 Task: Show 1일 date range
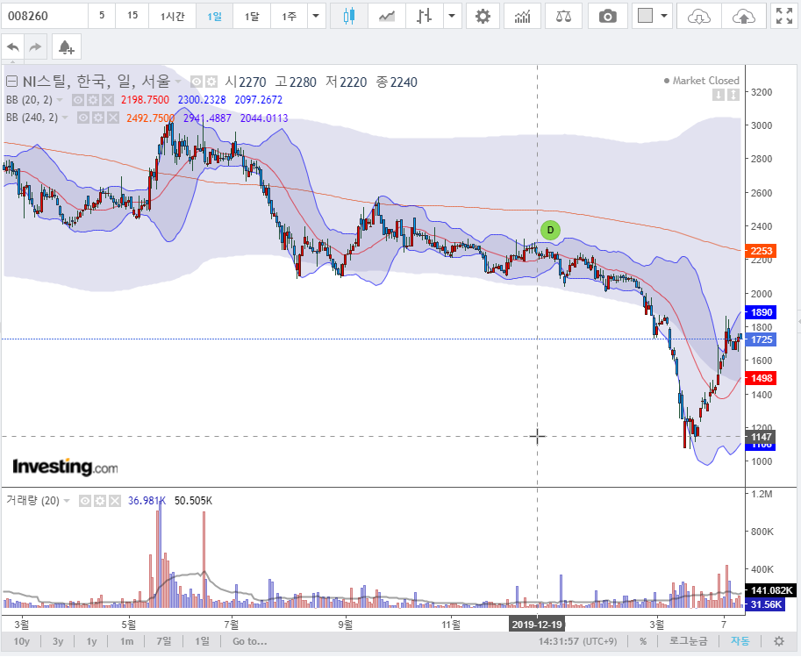(x=202, y=641)
